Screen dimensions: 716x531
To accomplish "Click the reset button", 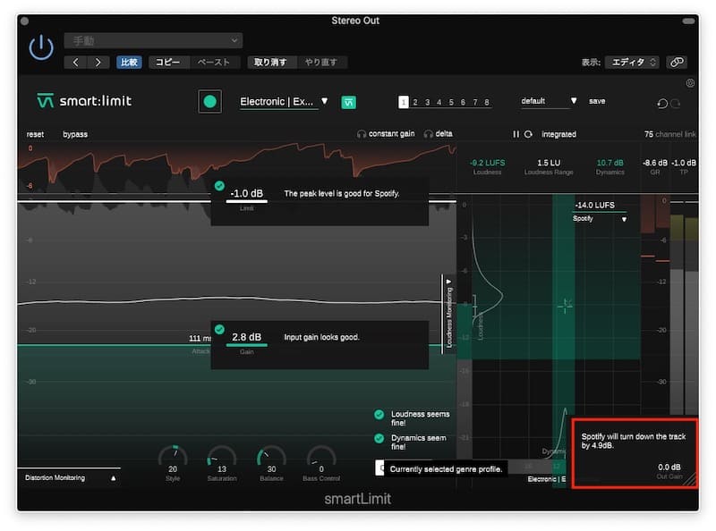I will pyautogui.click(x=35, y=134).
